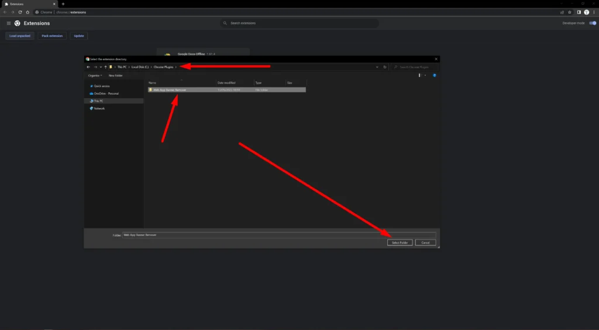Cancel the folder selection dialog
The width and height of the screenshot is (599, 330).
pyautogui.click(x=425, y=242)
